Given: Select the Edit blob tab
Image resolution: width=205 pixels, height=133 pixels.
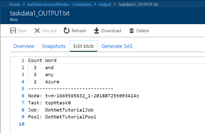Looking at the screenshot, I should click(83, 46).
